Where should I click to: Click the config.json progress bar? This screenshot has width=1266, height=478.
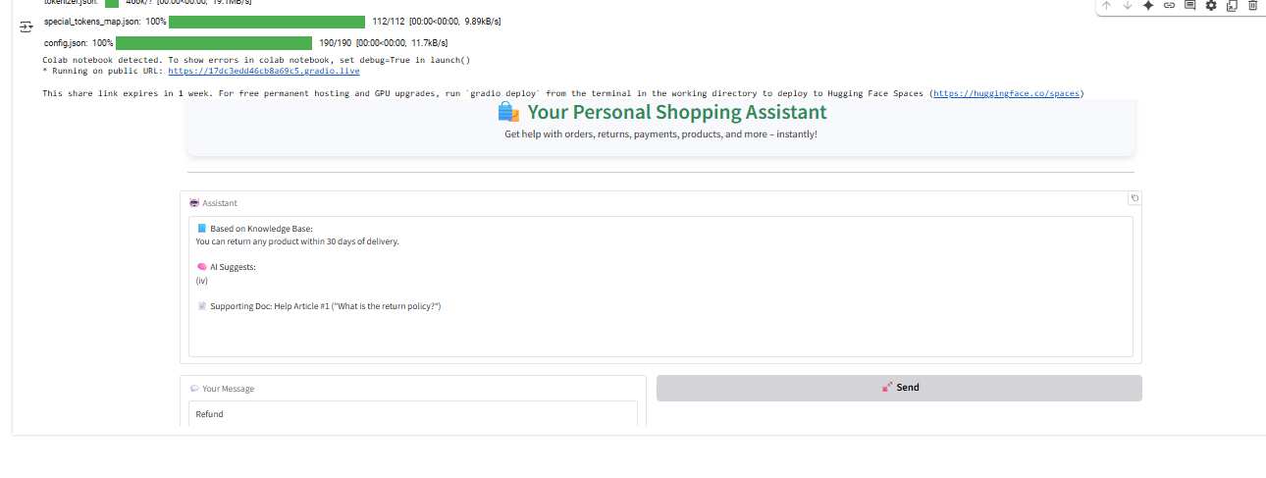(214, 43)
